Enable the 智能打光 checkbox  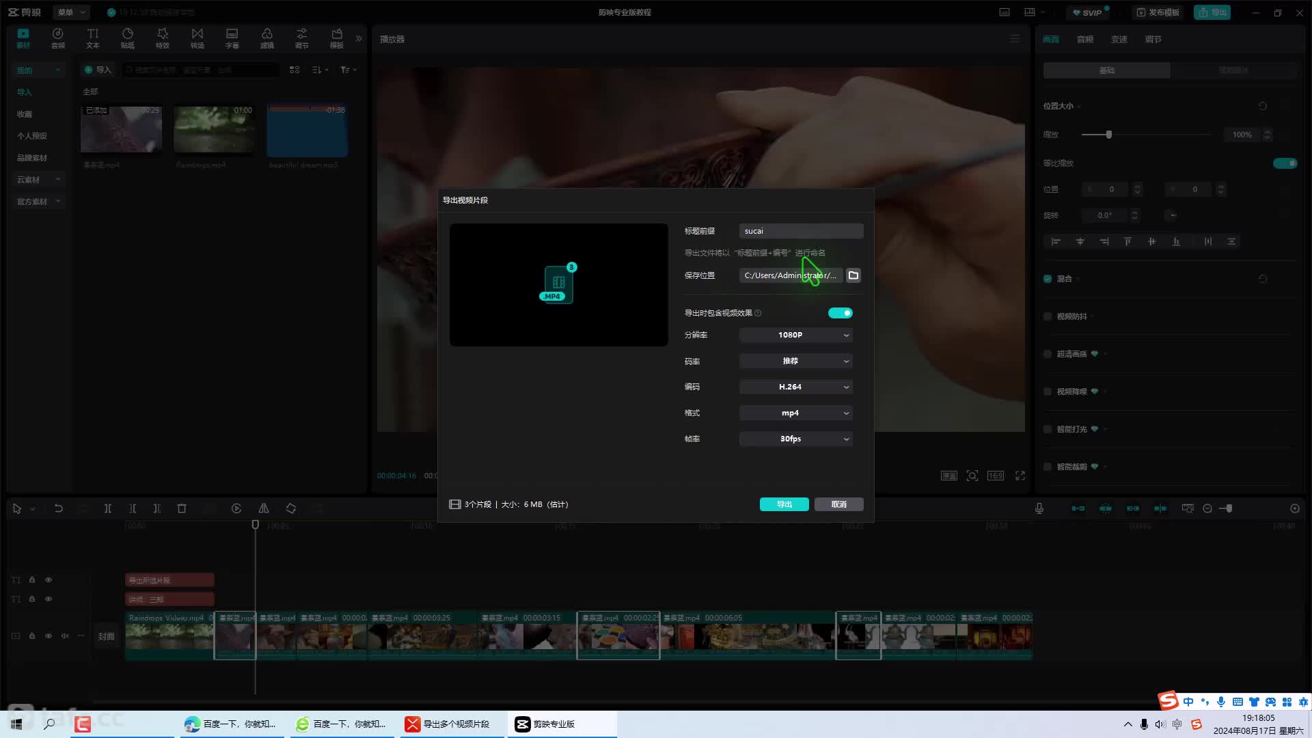pos(1048,429)
